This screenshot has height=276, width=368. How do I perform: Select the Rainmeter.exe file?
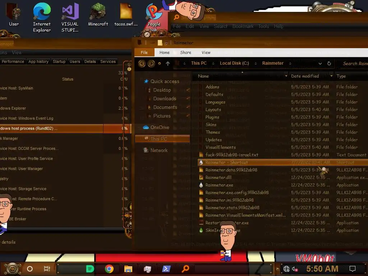(x=219, y=185)
